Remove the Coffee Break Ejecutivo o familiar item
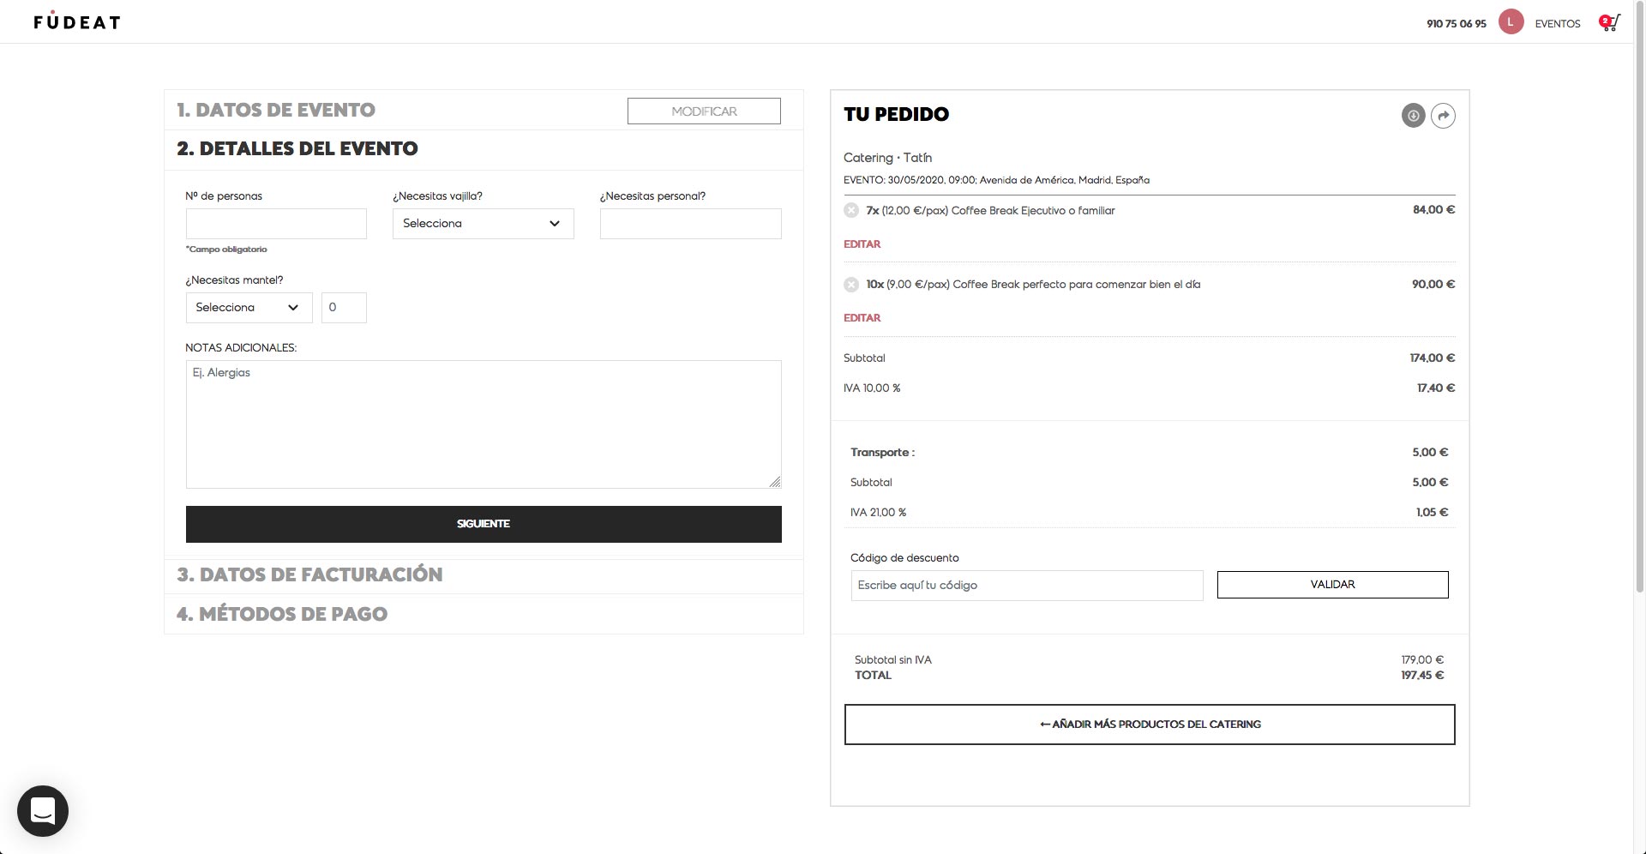 pos(851,211)
